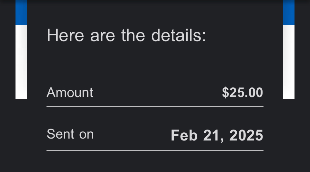Click the word "Here" in the heading
310x172 pixels.
(66, 35)
